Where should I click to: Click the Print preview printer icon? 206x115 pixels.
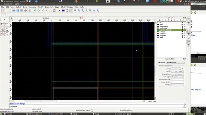click(30, 11)
